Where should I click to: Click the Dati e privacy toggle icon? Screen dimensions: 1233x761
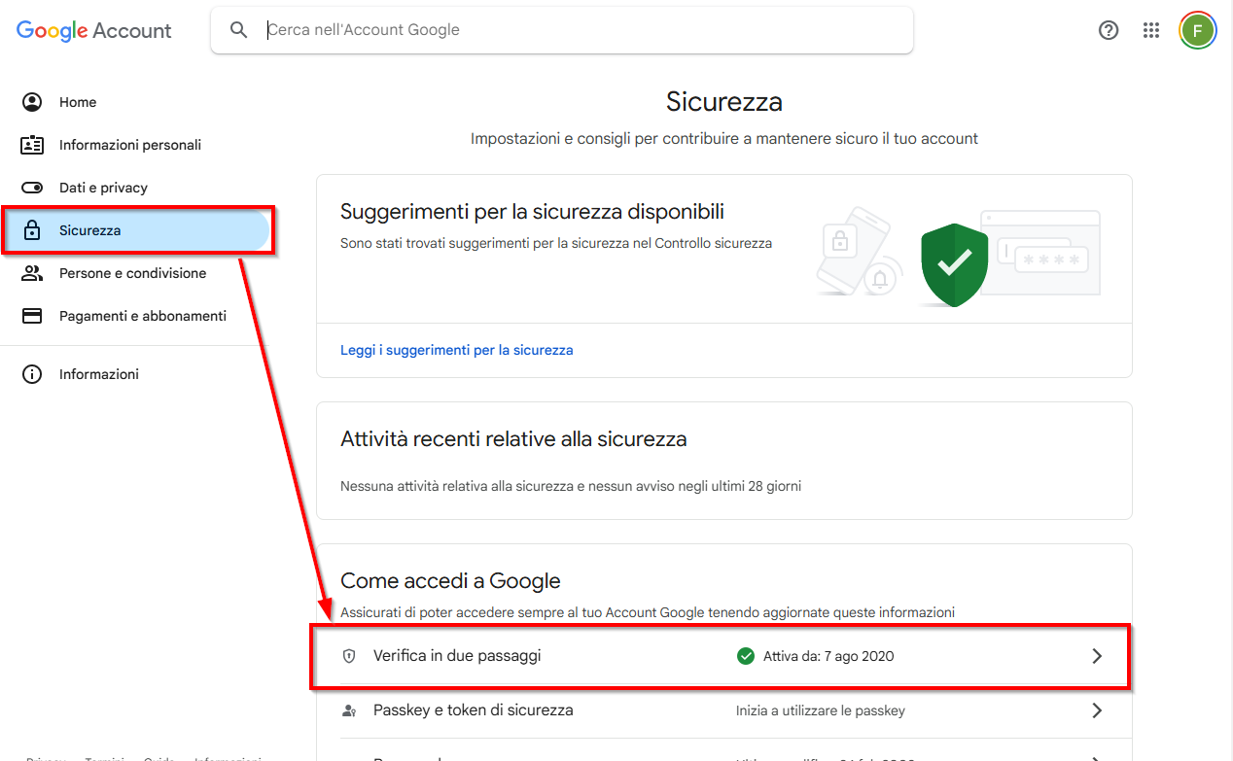[32, 188]
